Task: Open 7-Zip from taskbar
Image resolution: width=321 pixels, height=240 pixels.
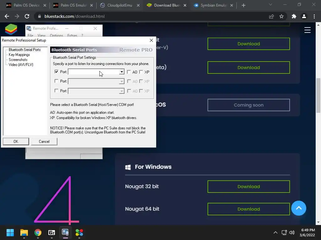Action: [x=52, y=232]
